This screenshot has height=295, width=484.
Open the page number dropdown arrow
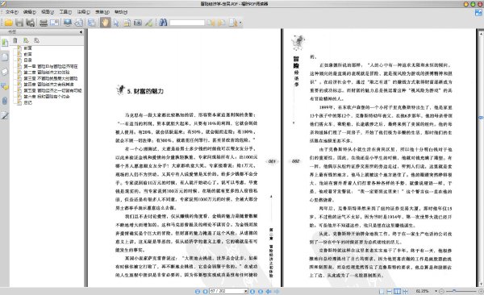[x=246, y=291]
